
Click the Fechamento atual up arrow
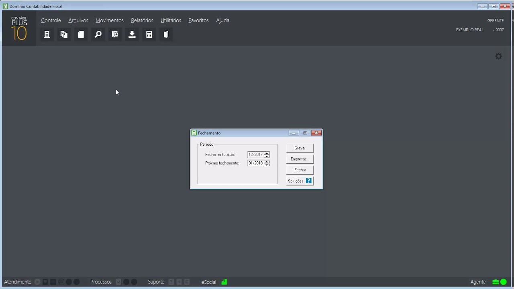click(x=267, y=153)
